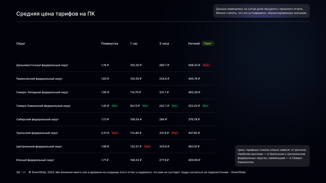Click the note about 'Данные изменились на сотые доли'
The height and width of the screenshot is (183, 326).
pos(261,11)
